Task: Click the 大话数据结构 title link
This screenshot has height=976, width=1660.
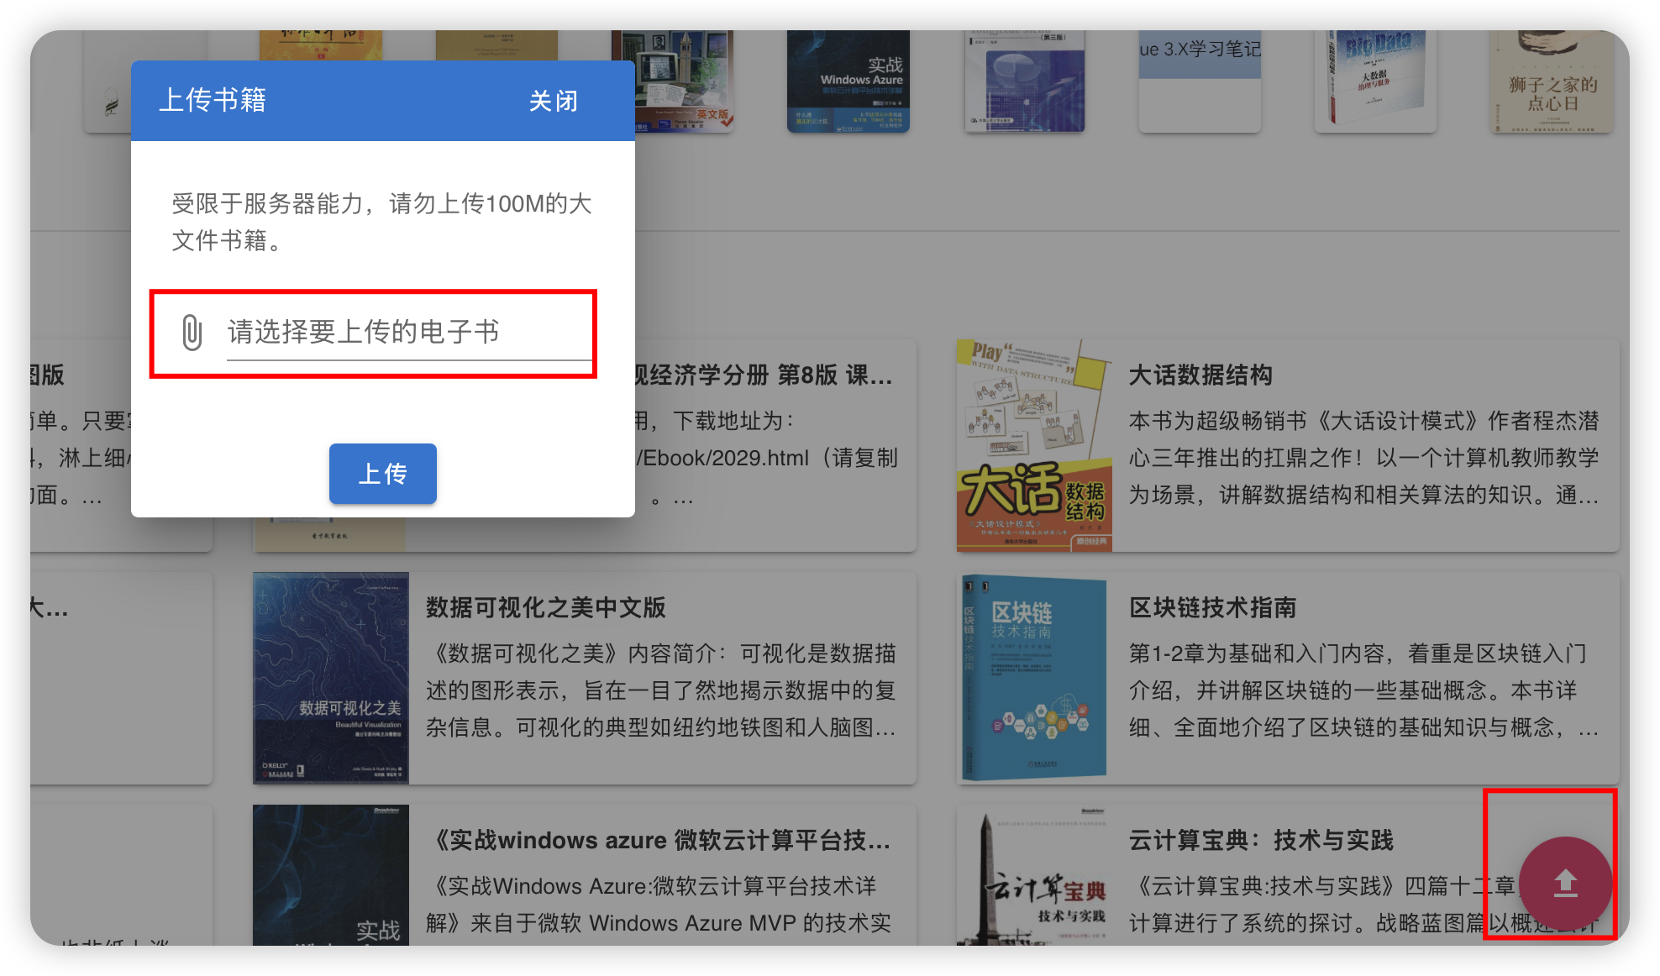Action: (1200, 375)
